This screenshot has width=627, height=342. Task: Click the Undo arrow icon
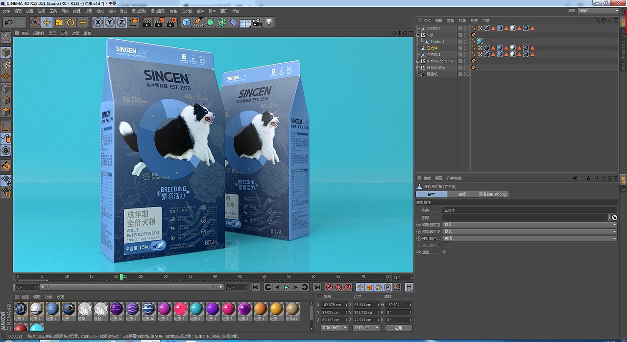pos(8,22)
